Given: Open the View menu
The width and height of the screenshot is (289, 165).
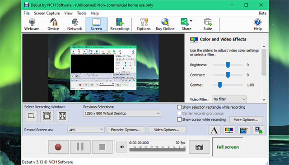Looking at the screenshot, I should tap(68, 13).
